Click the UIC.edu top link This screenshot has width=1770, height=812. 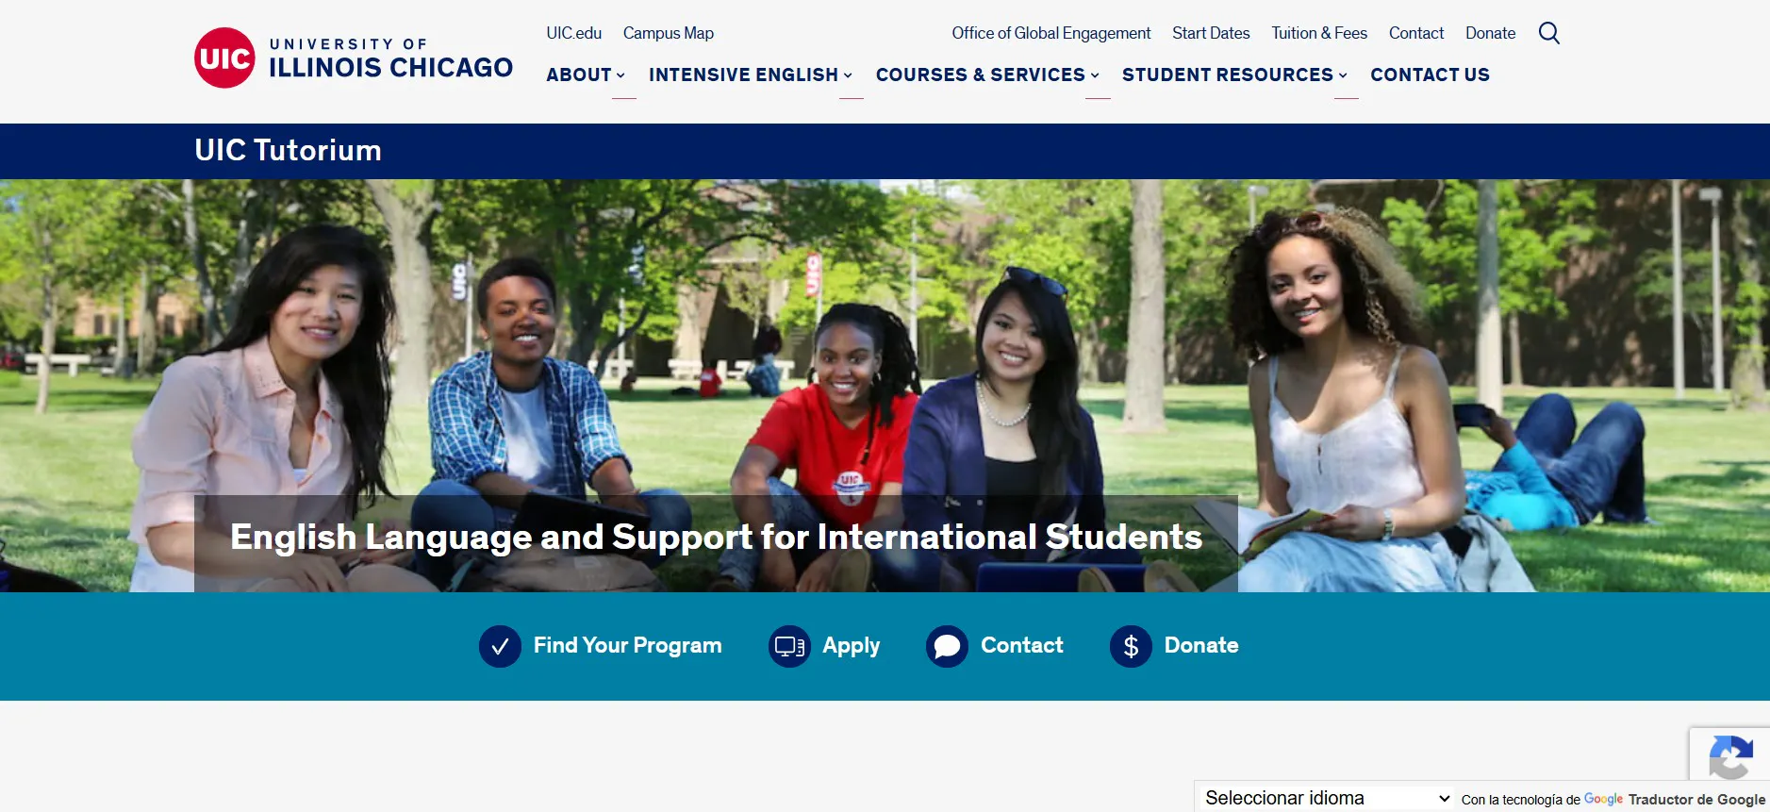click(573, 33)
